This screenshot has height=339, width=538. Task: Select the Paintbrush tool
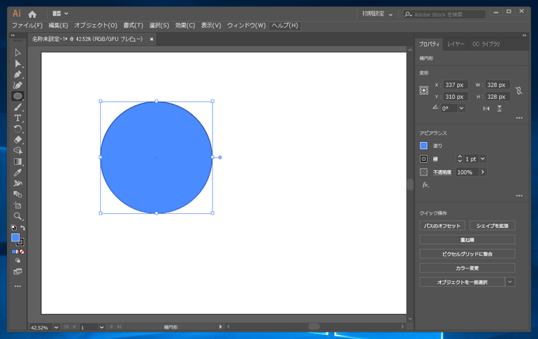coord(18,107)
